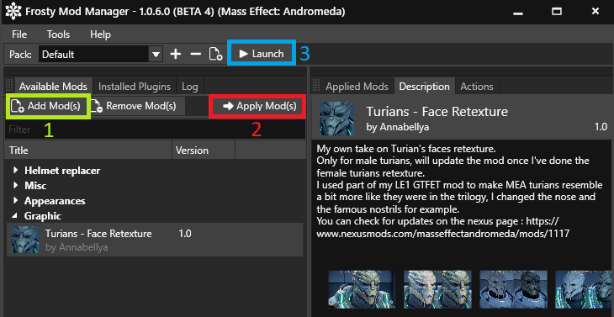This screenshot has width=614, height=317.
Task: Click the Frosty snowflake app icon
Action: [13, 11]
